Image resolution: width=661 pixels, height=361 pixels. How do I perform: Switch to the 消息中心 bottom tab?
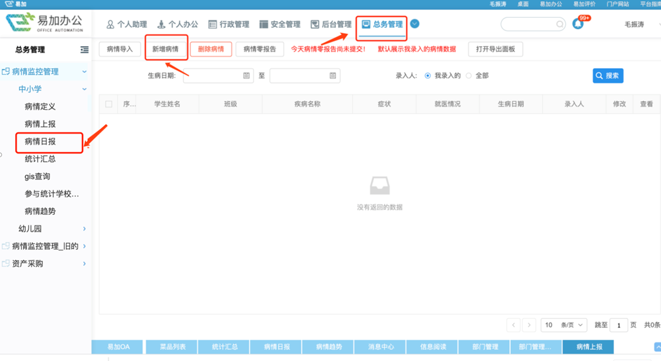(381, 346)
